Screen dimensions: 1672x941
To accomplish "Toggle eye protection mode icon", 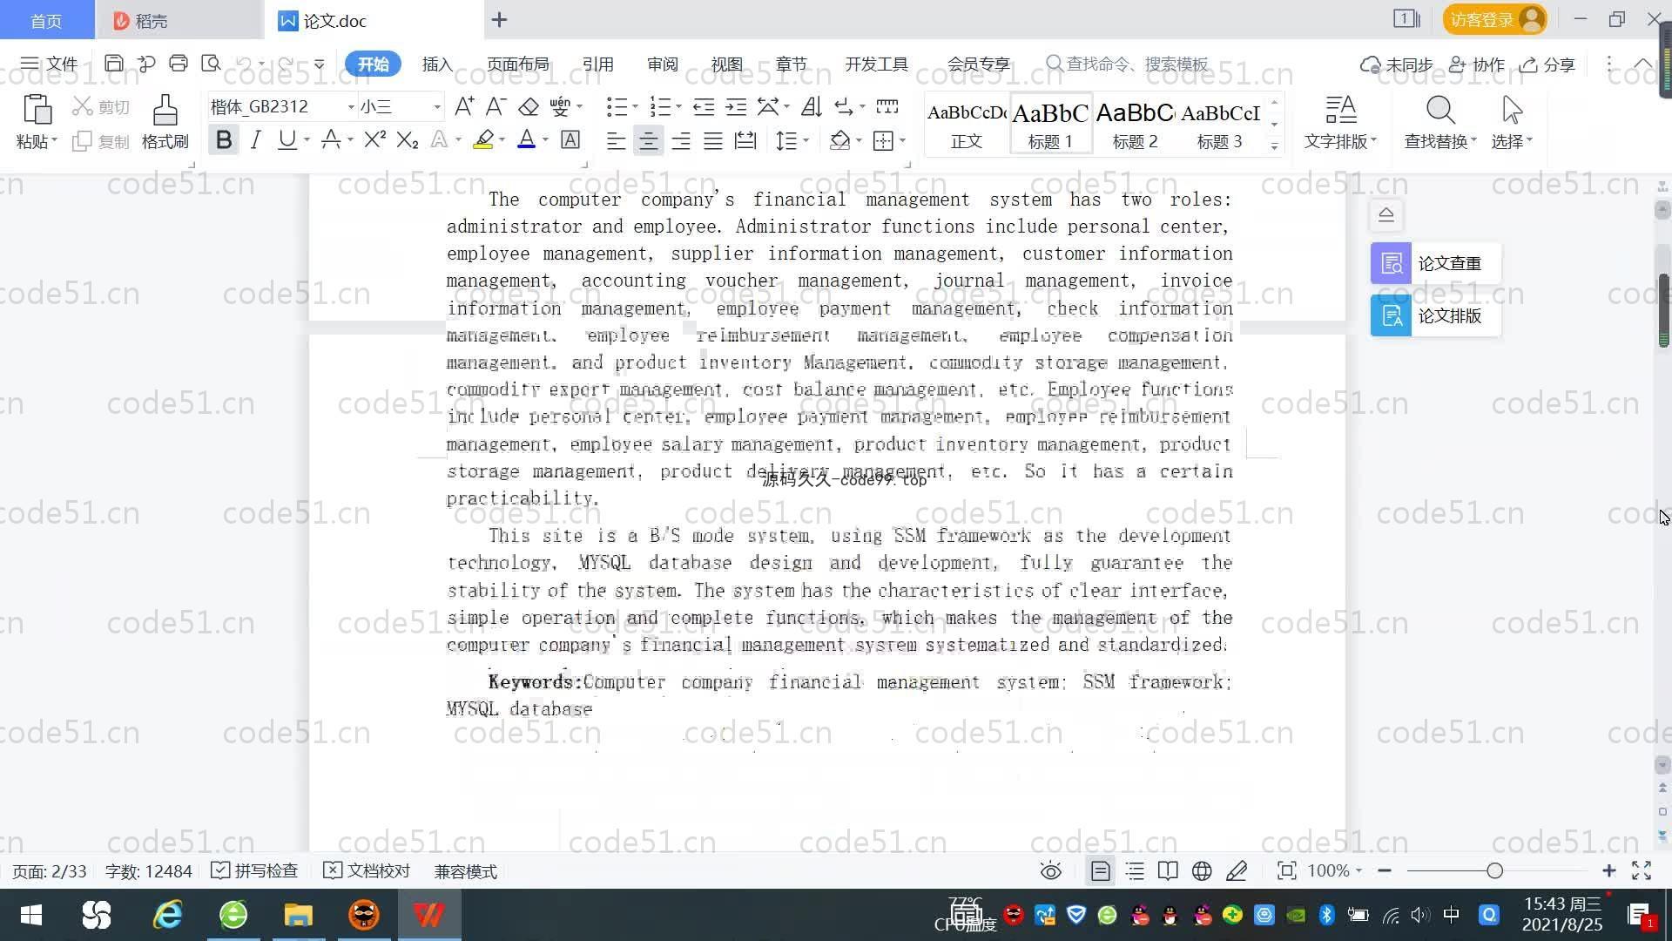I will pyautogui.click(x=1051, y=870).
